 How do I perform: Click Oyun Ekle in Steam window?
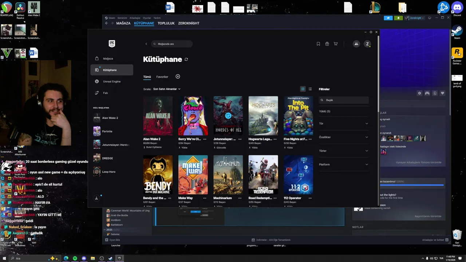[112, 240]
